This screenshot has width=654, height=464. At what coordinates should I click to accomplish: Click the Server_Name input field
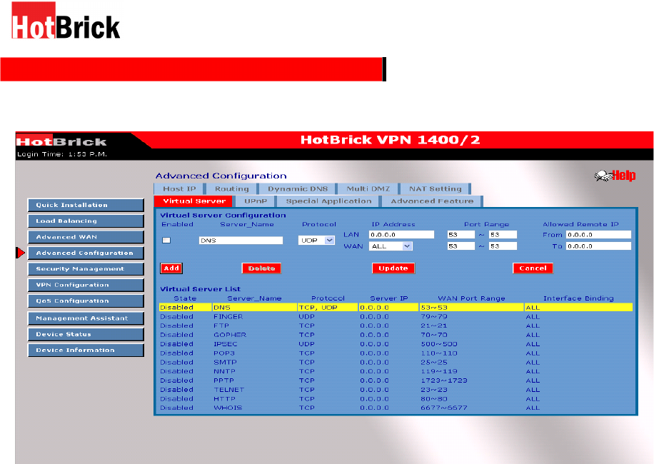[241, 240]
